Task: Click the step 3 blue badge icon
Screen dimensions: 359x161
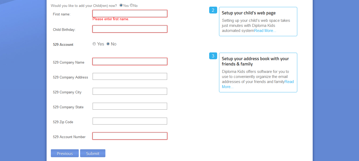Action: [x=213, y=56]
